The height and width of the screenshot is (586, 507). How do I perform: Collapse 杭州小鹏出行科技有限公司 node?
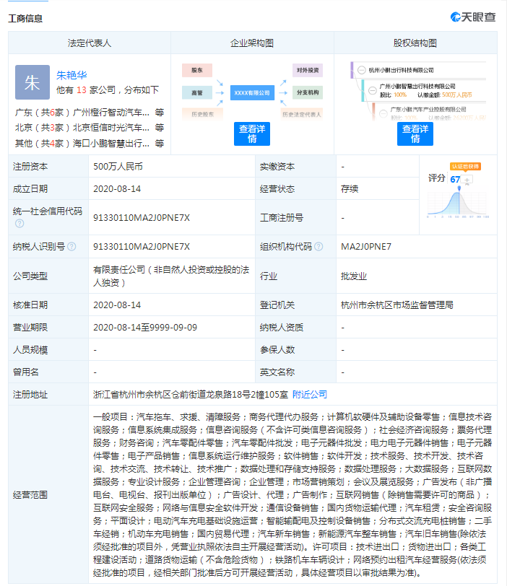pos(362,70)
